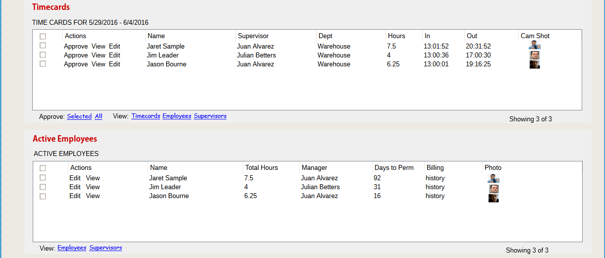Switch timecards view to Supervisors
The image size is (605, 258).
[210, 116]
